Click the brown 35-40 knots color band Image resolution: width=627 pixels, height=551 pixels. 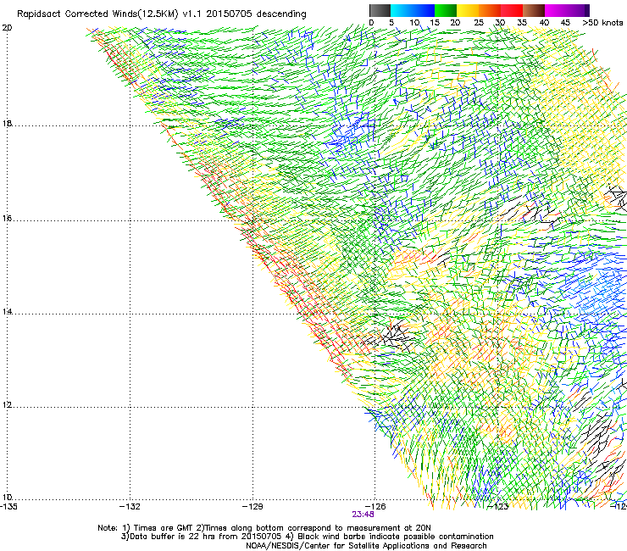(534, 10)
